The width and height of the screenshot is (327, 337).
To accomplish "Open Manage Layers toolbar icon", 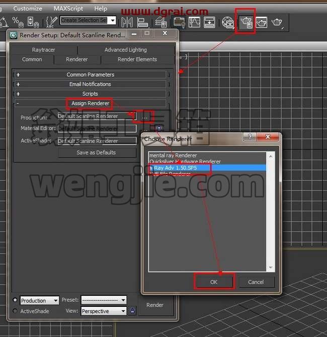I will point(161,22).
